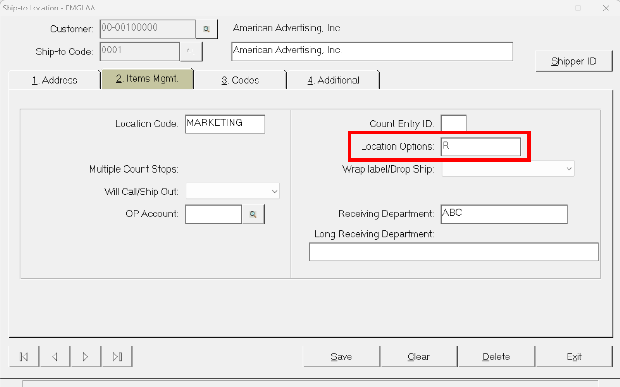620x387 pixels.
Task: Jump to the last record arrow
Action: 117,356
